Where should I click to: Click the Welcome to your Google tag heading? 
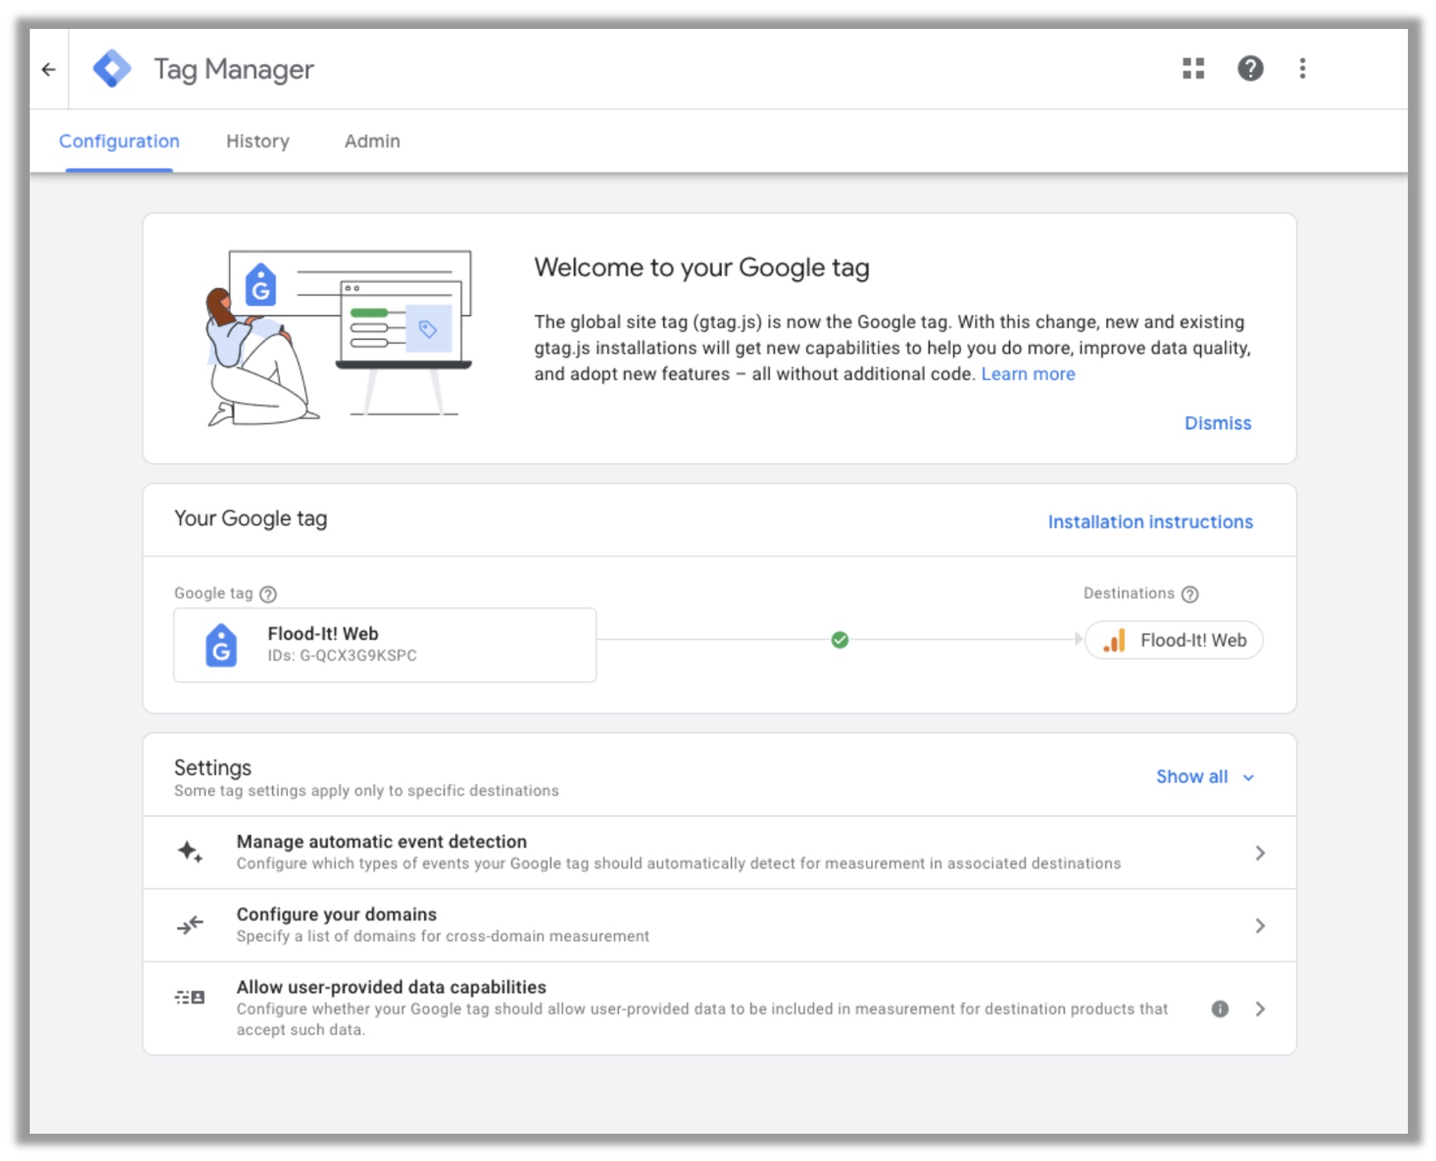[x=701, y=267]
